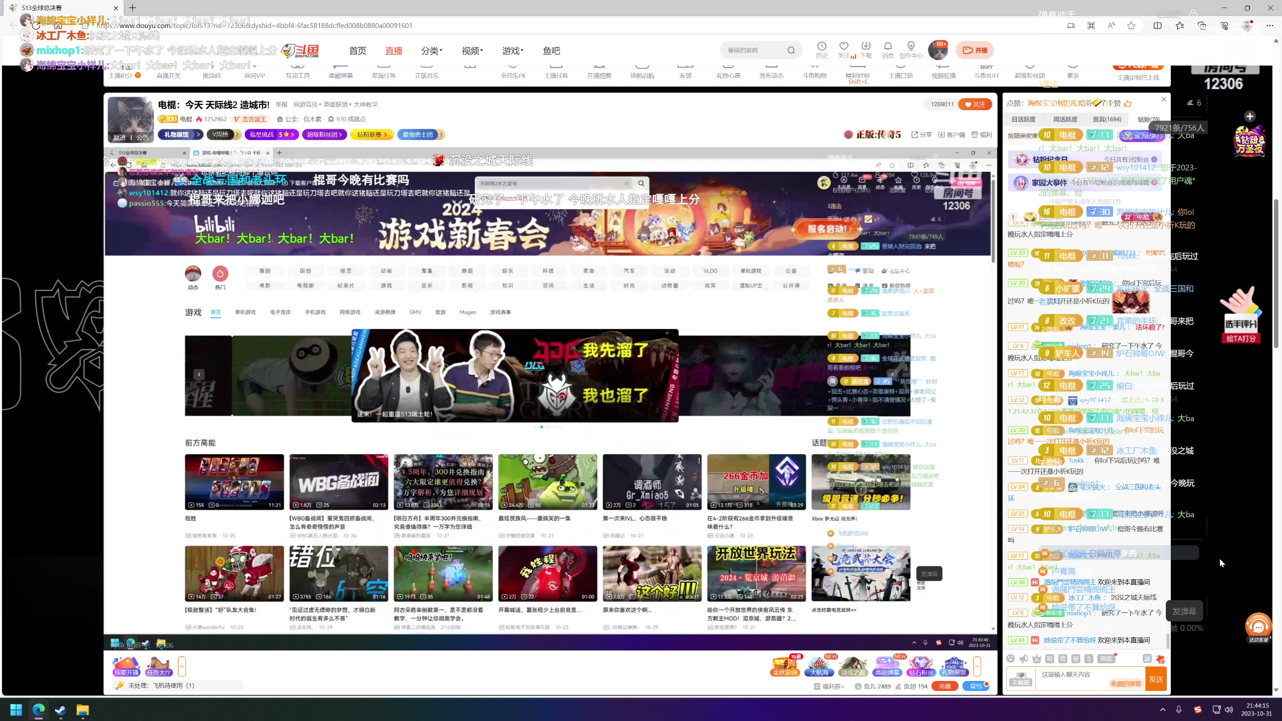Toggle the taskbar microphone icon
Screen dimensions: 1282x721
(1179, 709)
